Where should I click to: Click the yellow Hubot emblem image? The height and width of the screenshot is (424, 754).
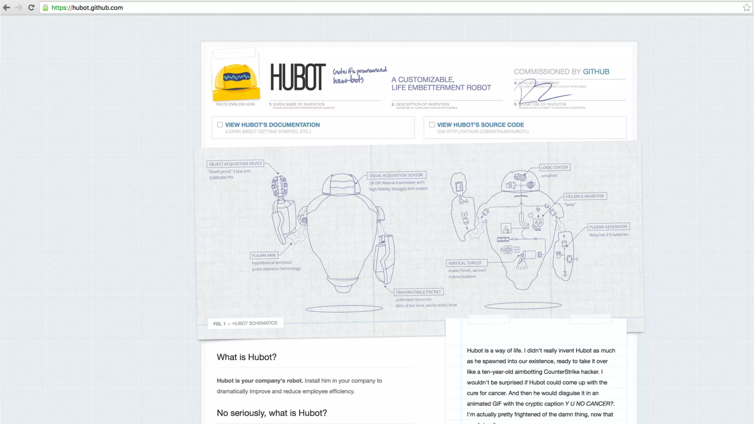(236, 82)
